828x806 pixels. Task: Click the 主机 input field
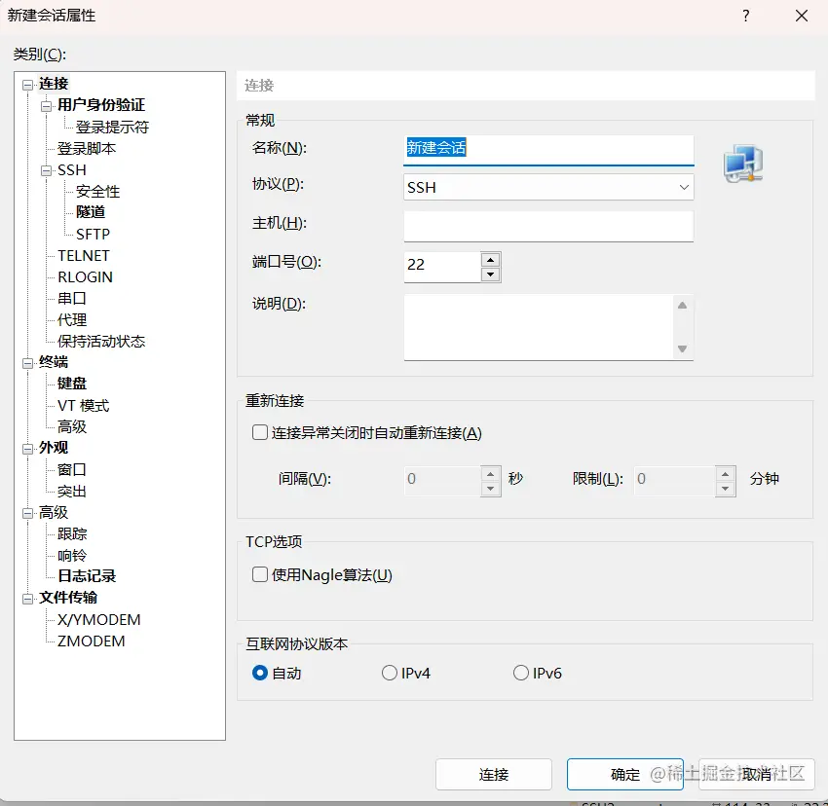coord(548,227)
